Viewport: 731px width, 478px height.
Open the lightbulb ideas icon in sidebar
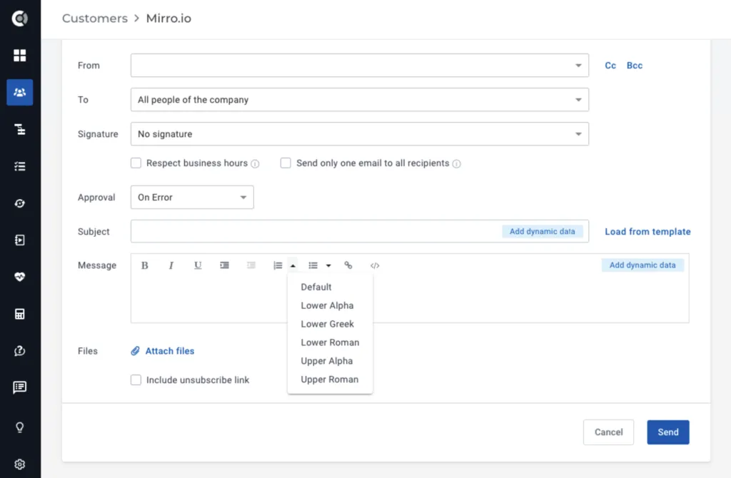pyautogui.click(x=19, y=427)
